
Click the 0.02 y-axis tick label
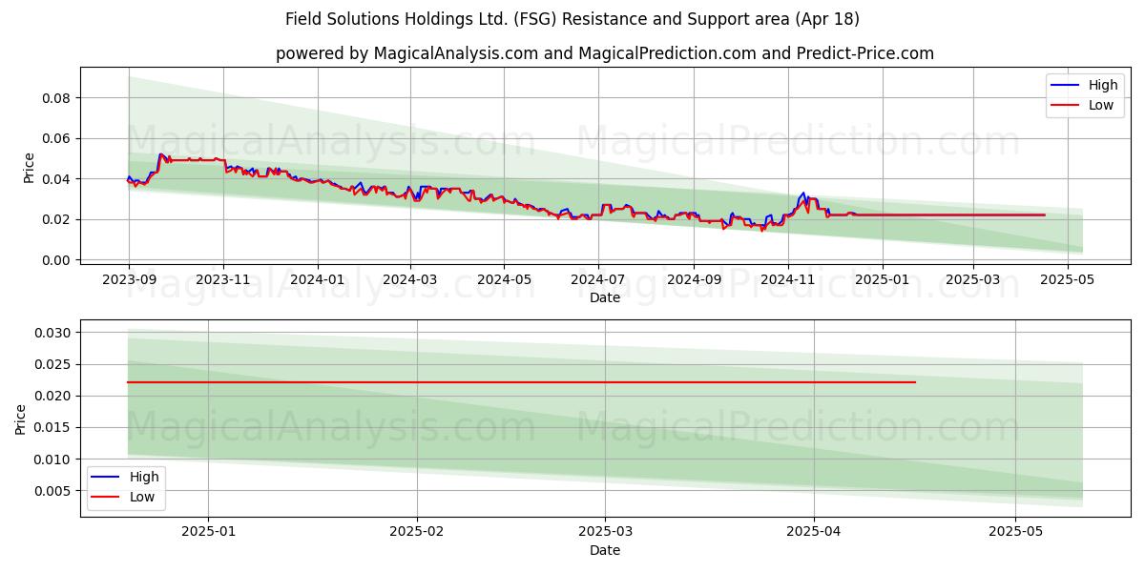[x=55, y=219]
